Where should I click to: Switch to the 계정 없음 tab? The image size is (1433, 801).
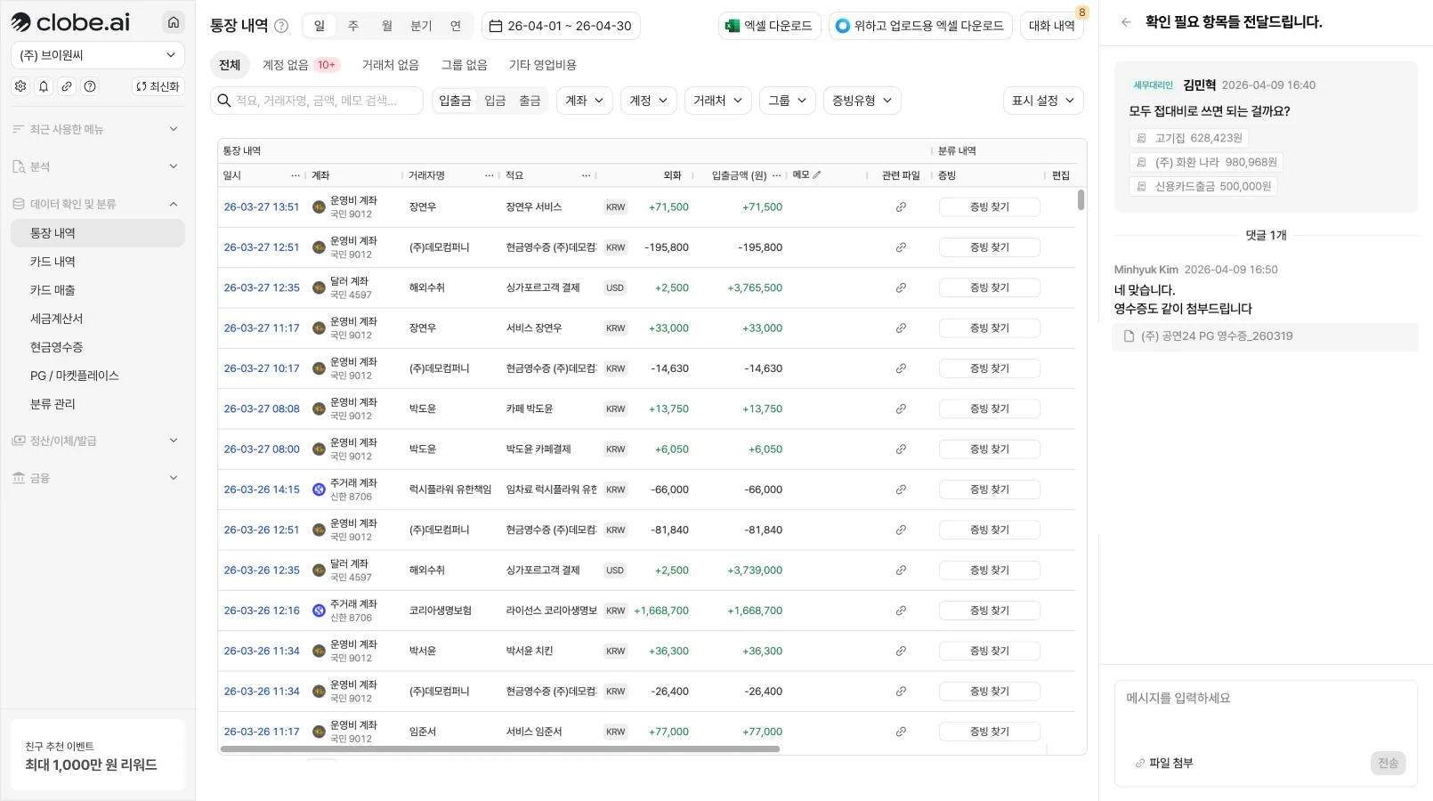tap(300, 65)
